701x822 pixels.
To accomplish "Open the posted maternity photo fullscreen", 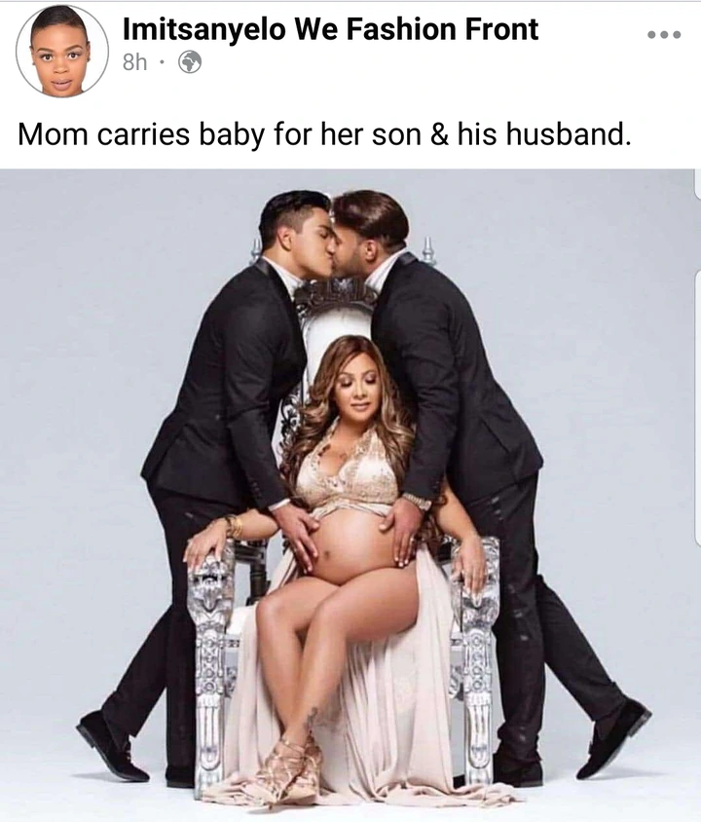I will pyautogui.click(x=350, y=496).
